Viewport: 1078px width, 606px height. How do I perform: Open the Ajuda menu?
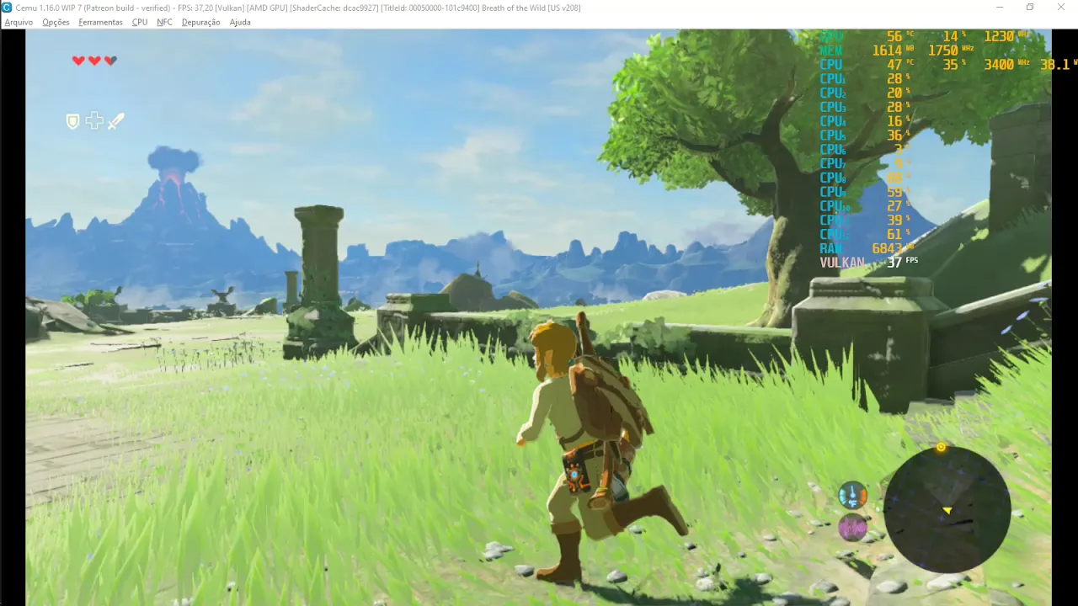point(240,22)
